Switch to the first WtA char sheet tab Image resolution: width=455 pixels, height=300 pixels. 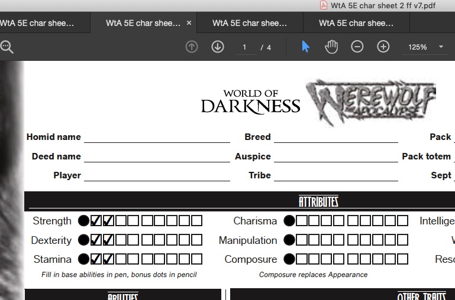coord(45,23)
